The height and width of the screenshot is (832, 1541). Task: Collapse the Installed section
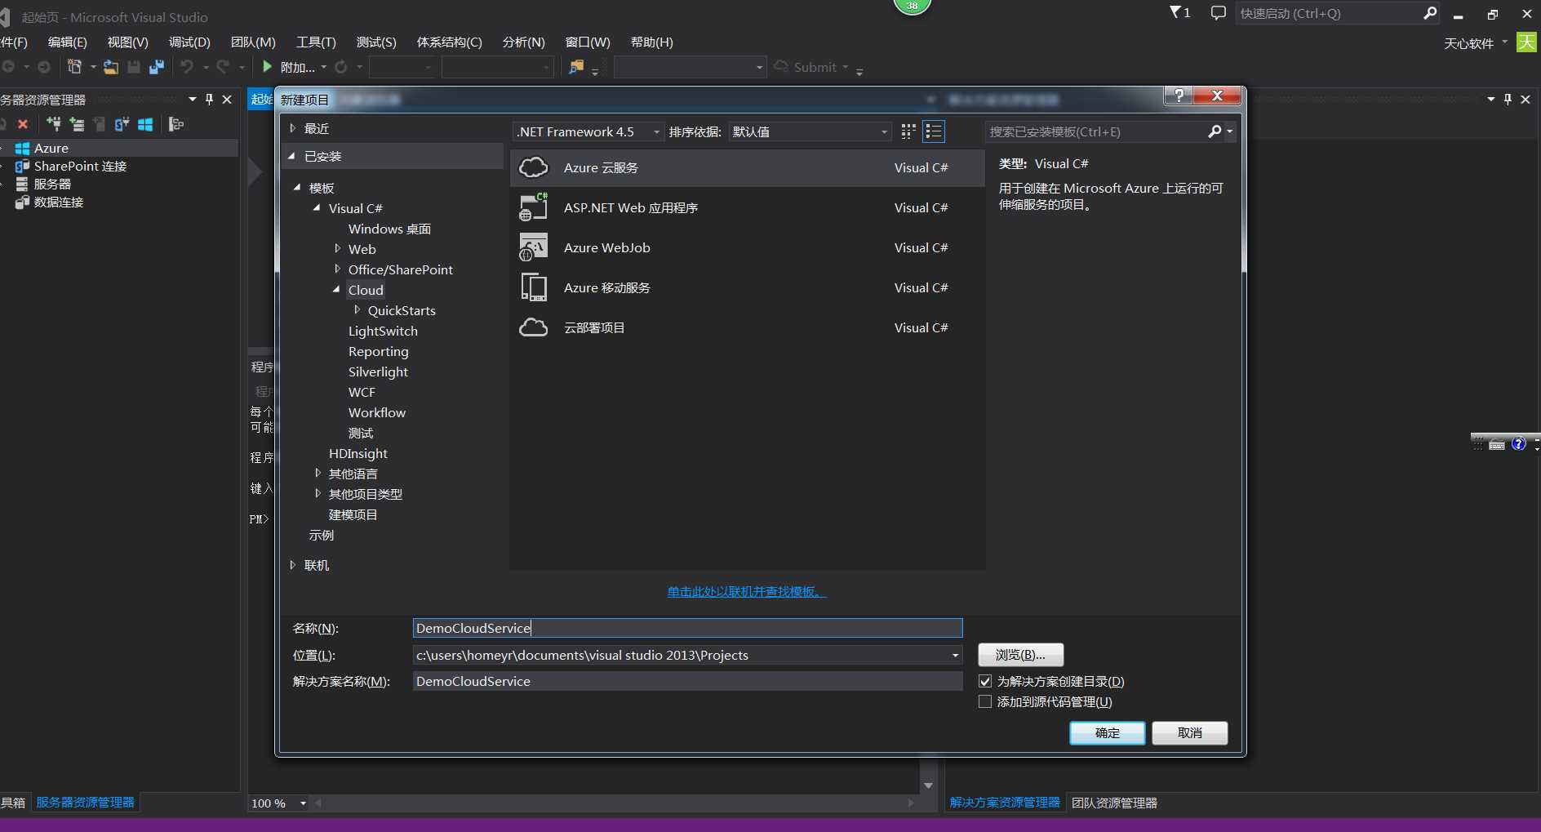point(292,156)
